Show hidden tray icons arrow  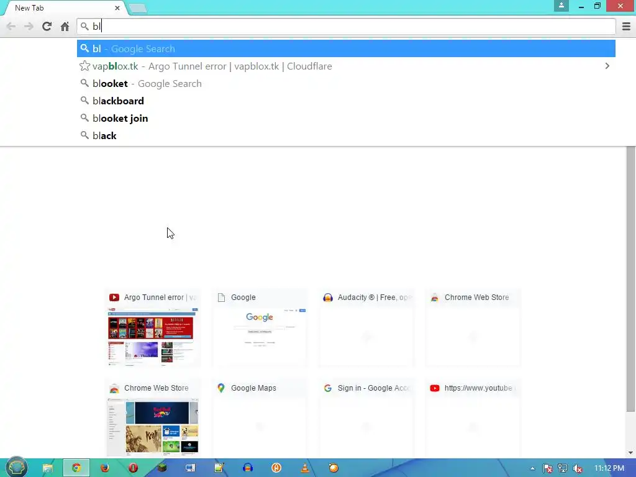[532, 468]
